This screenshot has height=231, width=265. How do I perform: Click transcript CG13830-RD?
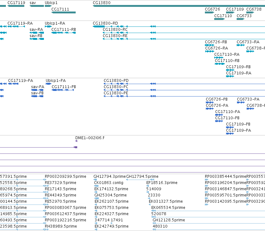click(105, 23)
